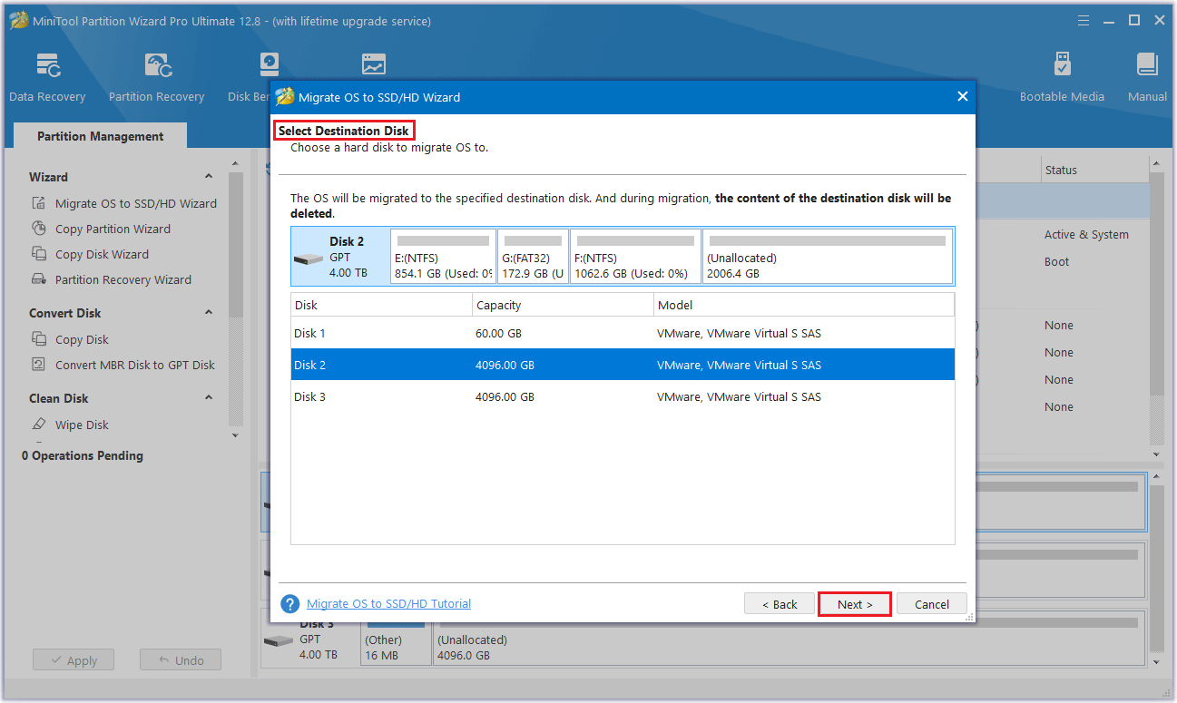Click the F:(NTFS) 1062.6 GB partition block
Screen dimensions: 1177x703
coord(635,257)
